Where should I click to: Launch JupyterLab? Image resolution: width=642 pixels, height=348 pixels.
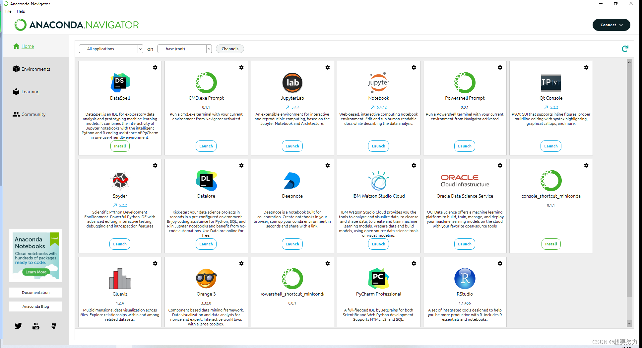(x=292, y=146)
